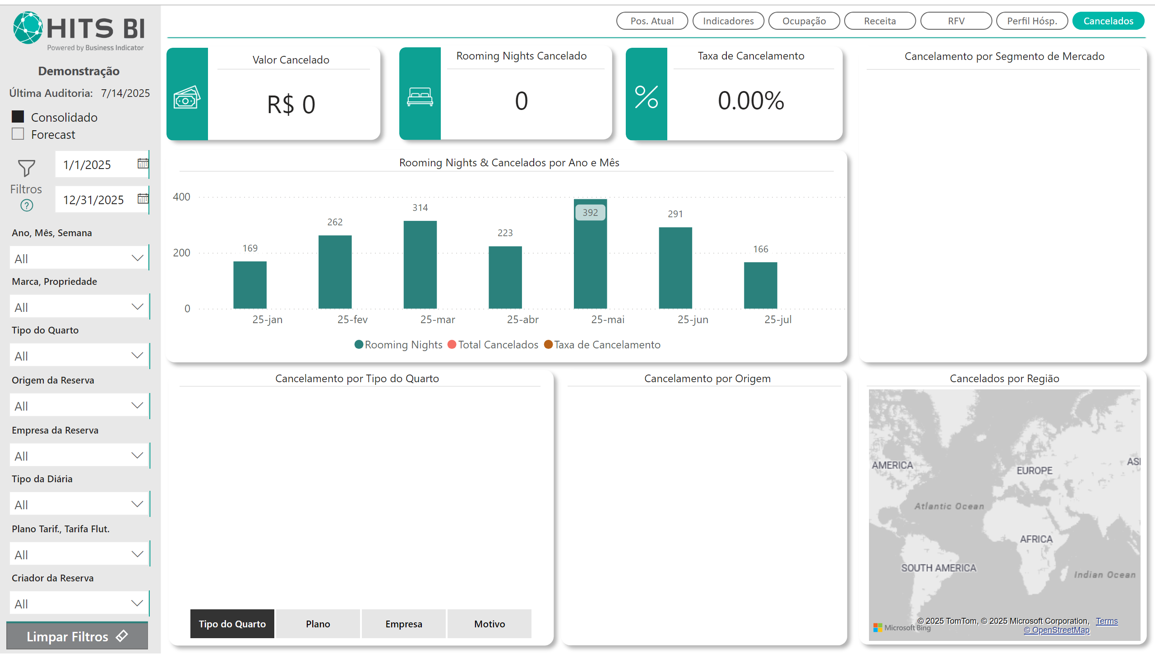This screenshot has height=658, width=1155.
Task: Toggle Total Cancelados legend marker
Action: 452,344
